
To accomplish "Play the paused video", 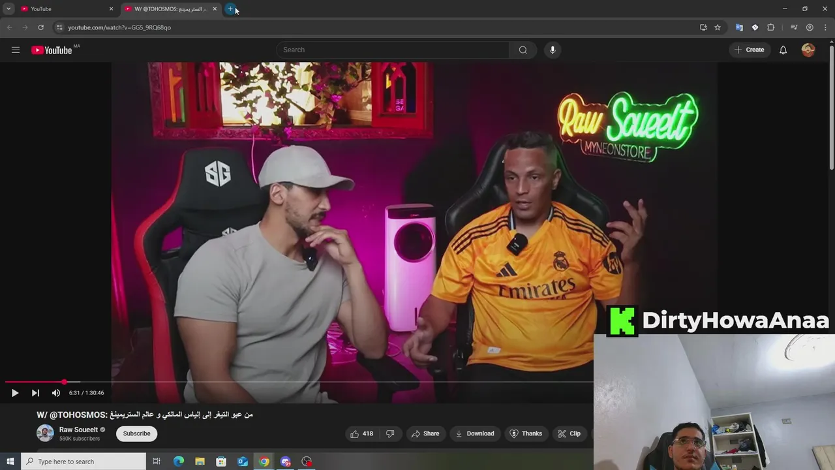I will [15, 393].
